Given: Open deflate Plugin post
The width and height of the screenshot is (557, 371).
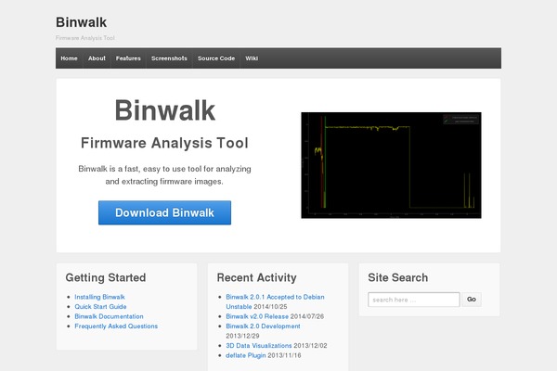Looking at the screenshot, I should pyautogui.click(x=245, y=355).
